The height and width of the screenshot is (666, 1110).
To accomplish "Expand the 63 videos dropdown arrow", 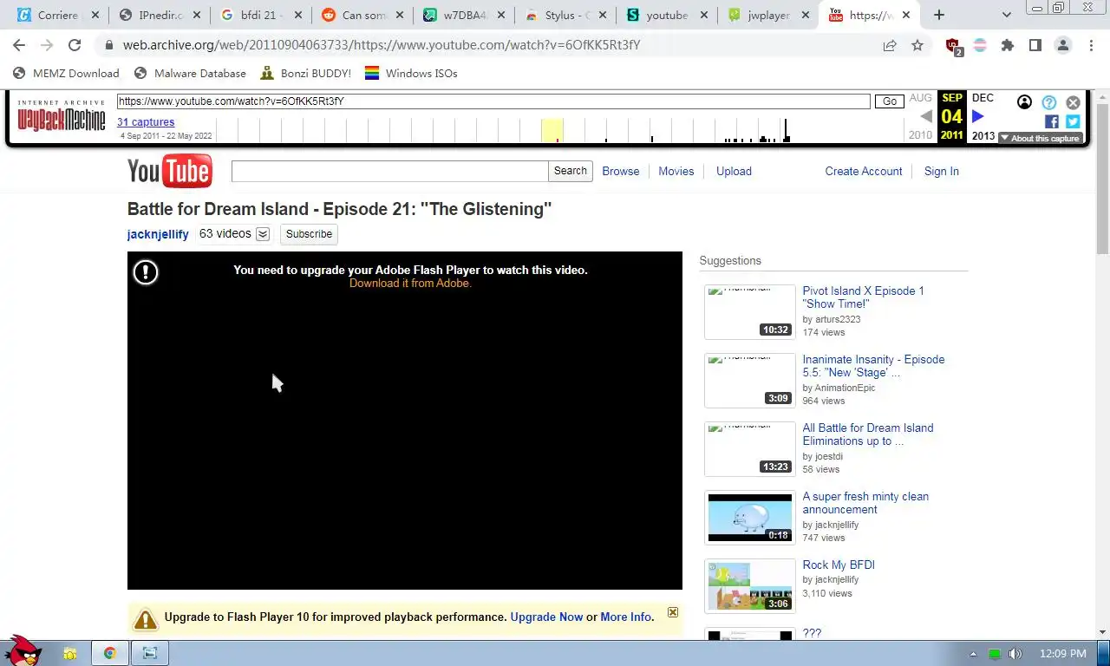I will 263,234.
